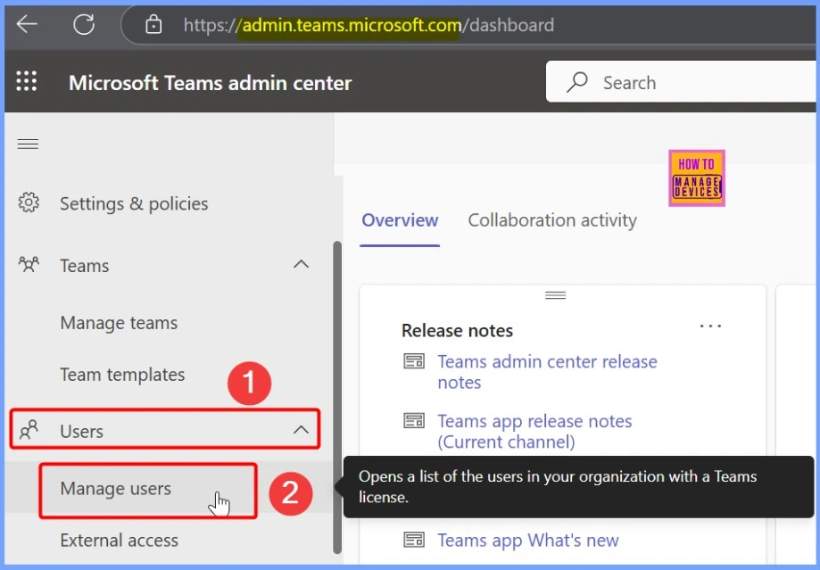Screen dimensions: 820x570
Task: Click the search magnifier icon
Action: pos(577,82)
